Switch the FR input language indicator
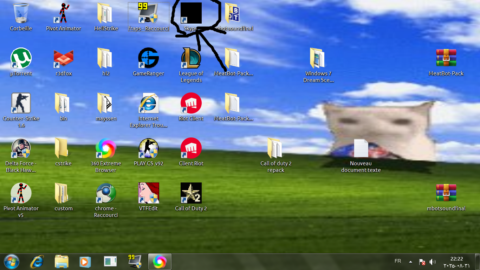Viewport: 480px width, 270px height. point(398,261)
